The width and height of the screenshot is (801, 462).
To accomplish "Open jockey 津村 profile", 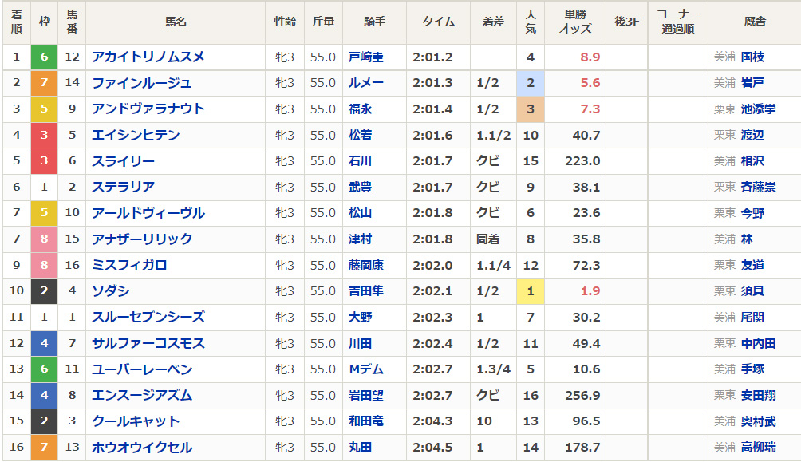I will 360,239.
